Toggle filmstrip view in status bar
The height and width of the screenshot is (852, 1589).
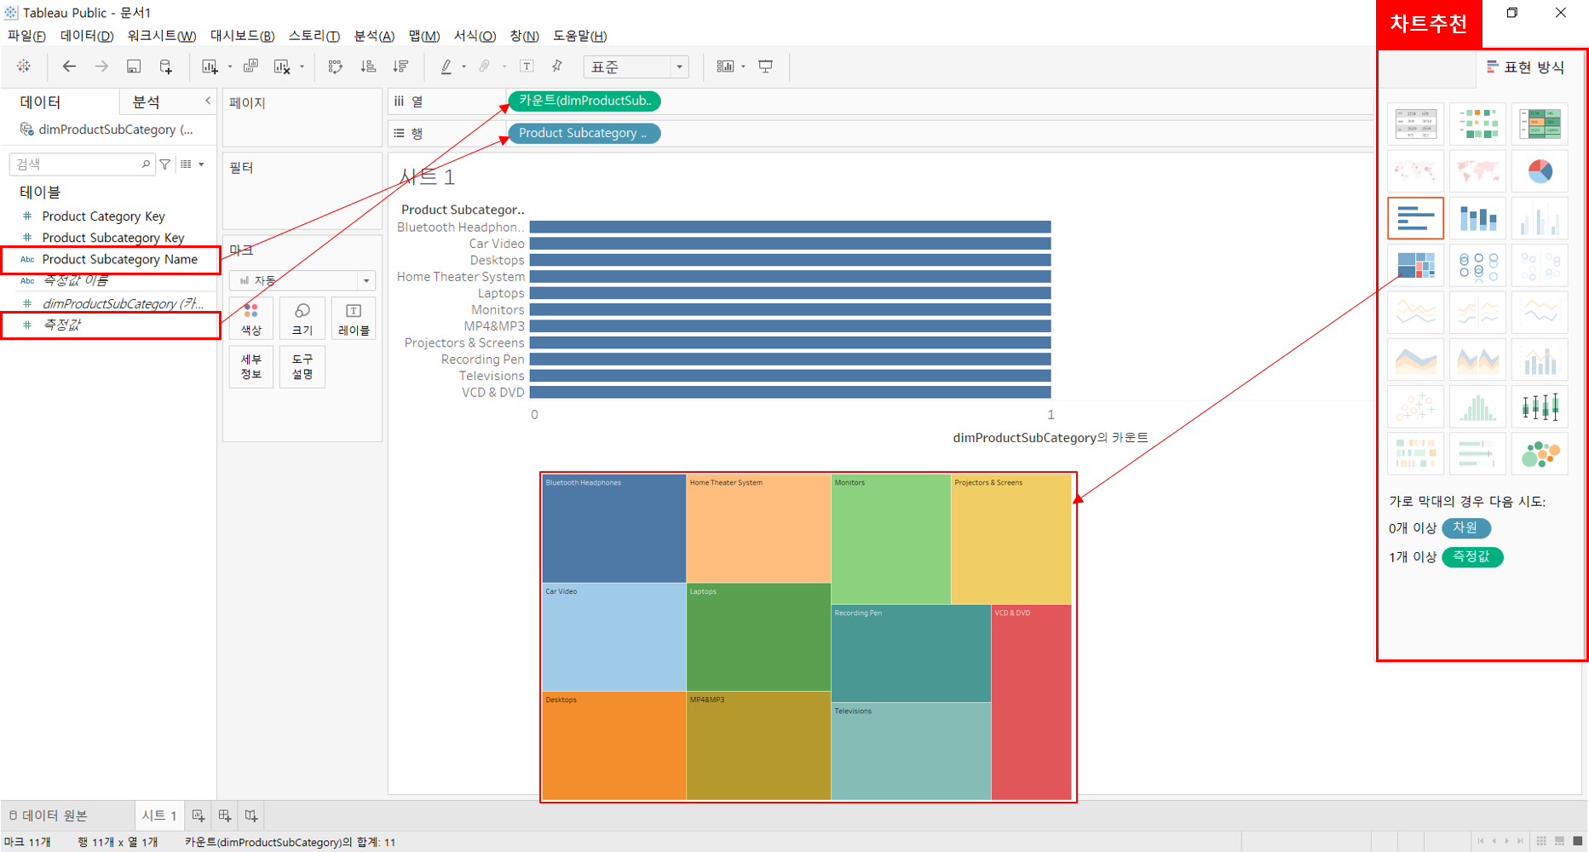point(1559,841)
